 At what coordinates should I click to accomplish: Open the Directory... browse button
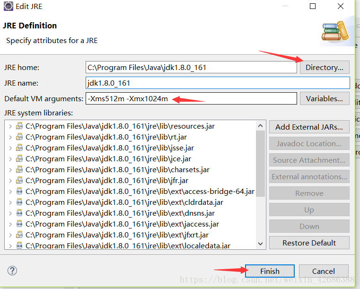(325, 67)
